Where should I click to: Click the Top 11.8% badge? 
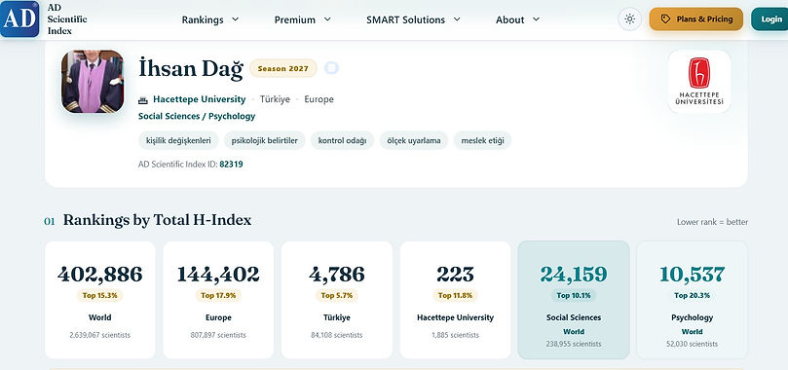pyautogui.click(x=455, y=296)
